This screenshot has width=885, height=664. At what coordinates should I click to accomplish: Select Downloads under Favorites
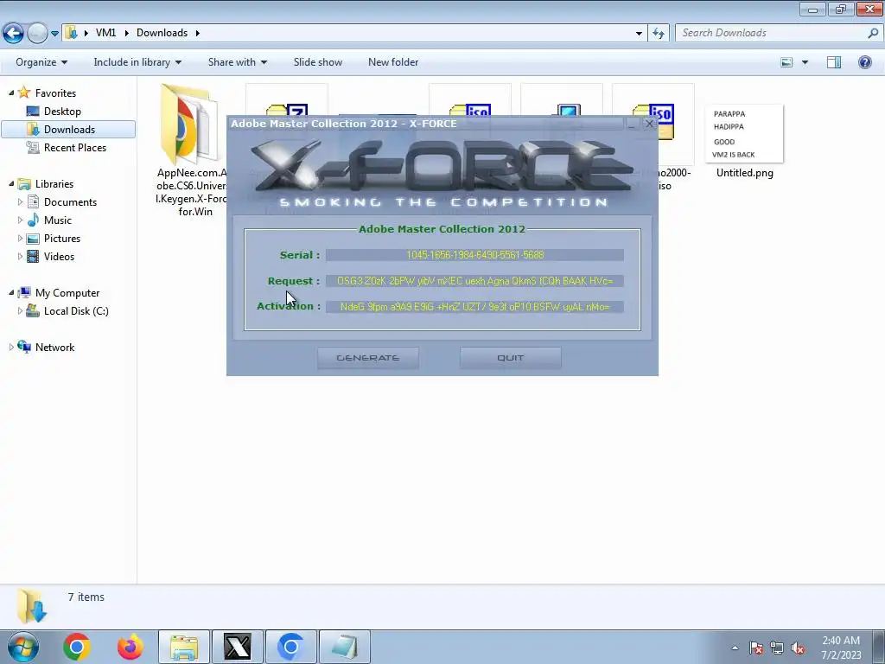tap(69, 130)
